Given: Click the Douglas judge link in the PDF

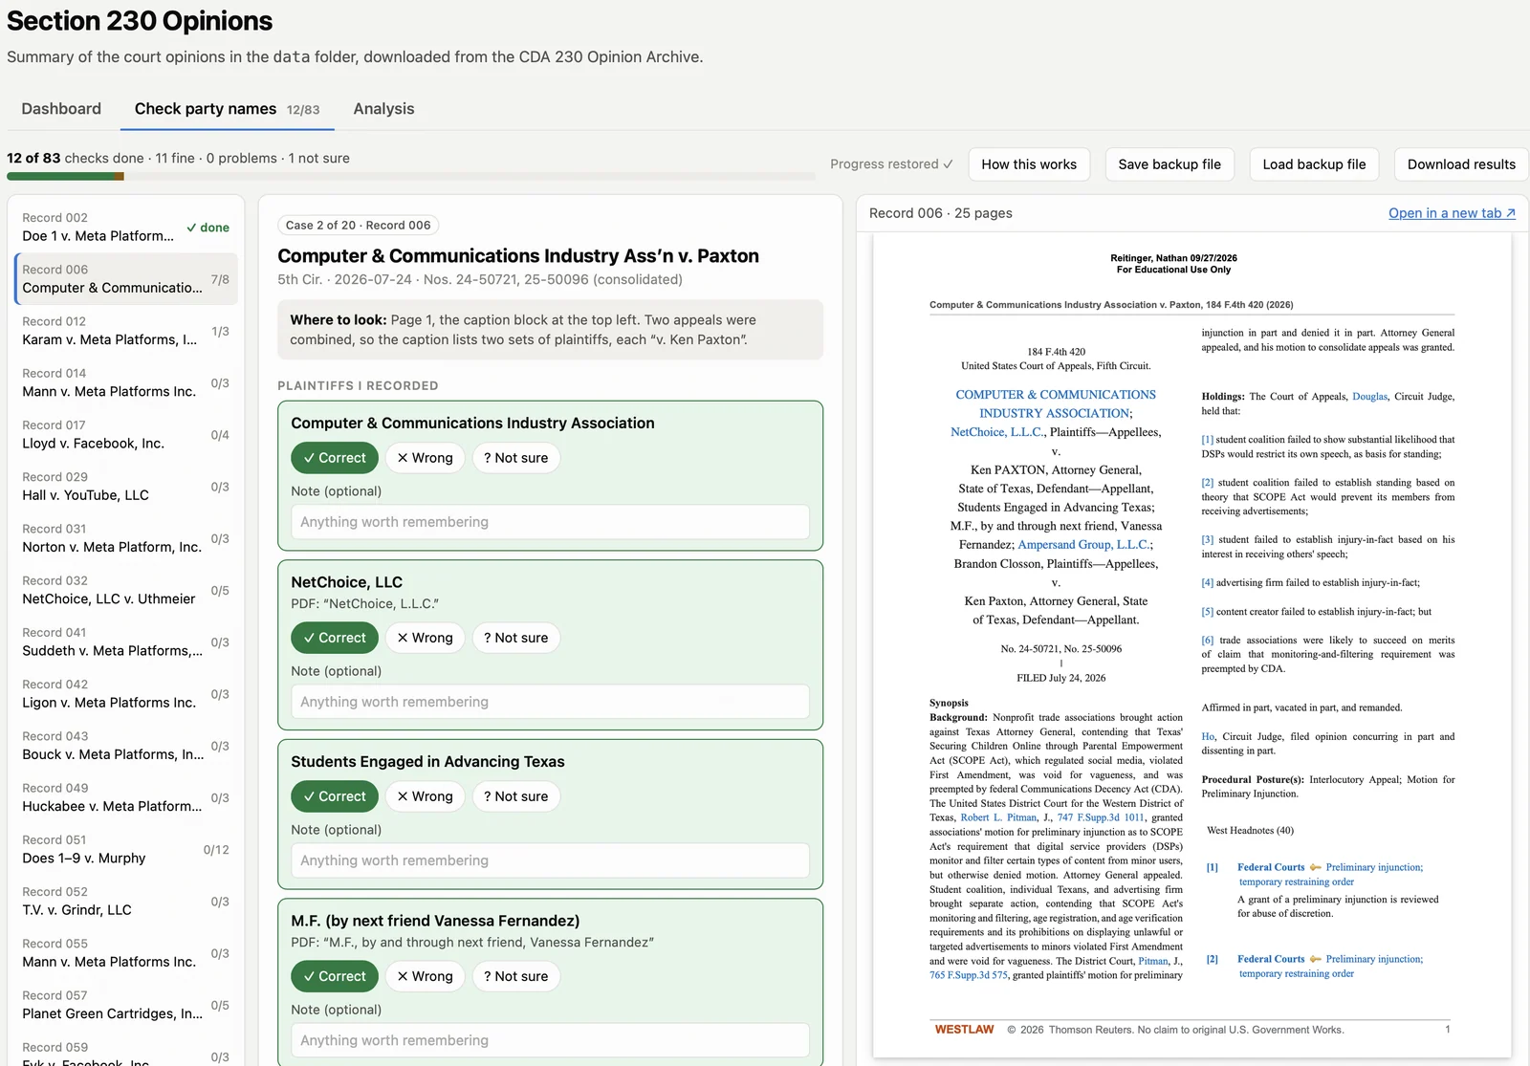Looking at the screenshot, I should 1369,397.
